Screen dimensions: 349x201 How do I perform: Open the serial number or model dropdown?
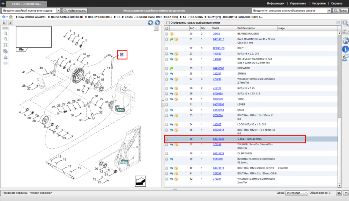59,11
